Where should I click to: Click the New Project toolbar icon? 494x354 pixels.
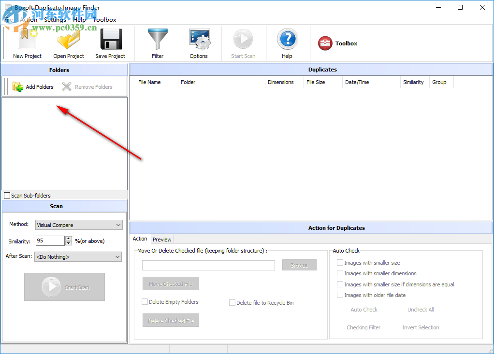pos(27,42)
